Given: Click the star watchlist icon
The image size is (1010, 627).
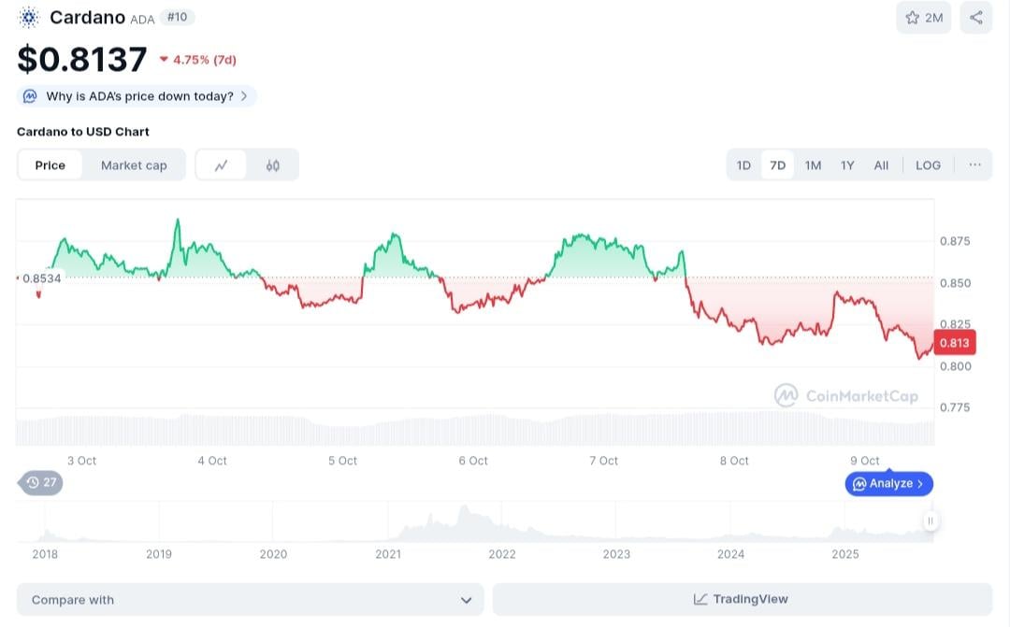Looking at the screenshot, I should (913, 18).
